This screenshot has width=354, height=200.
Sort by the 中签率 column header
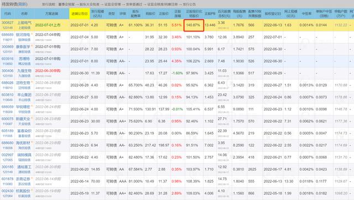coord(306,13)
